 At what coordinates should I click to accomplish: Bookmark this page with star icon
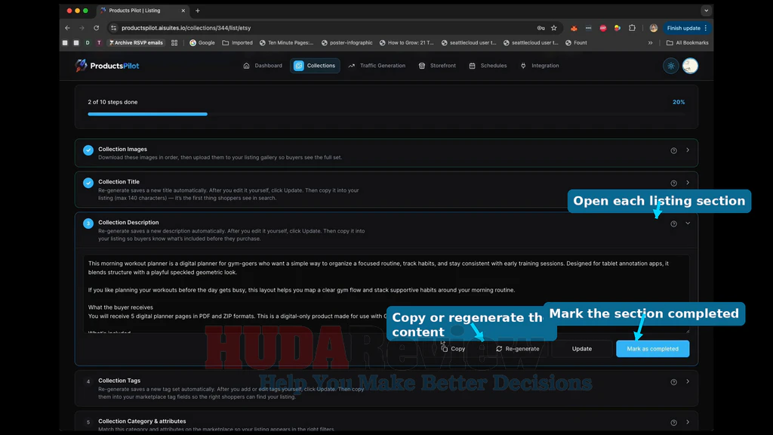coord(554,28)
